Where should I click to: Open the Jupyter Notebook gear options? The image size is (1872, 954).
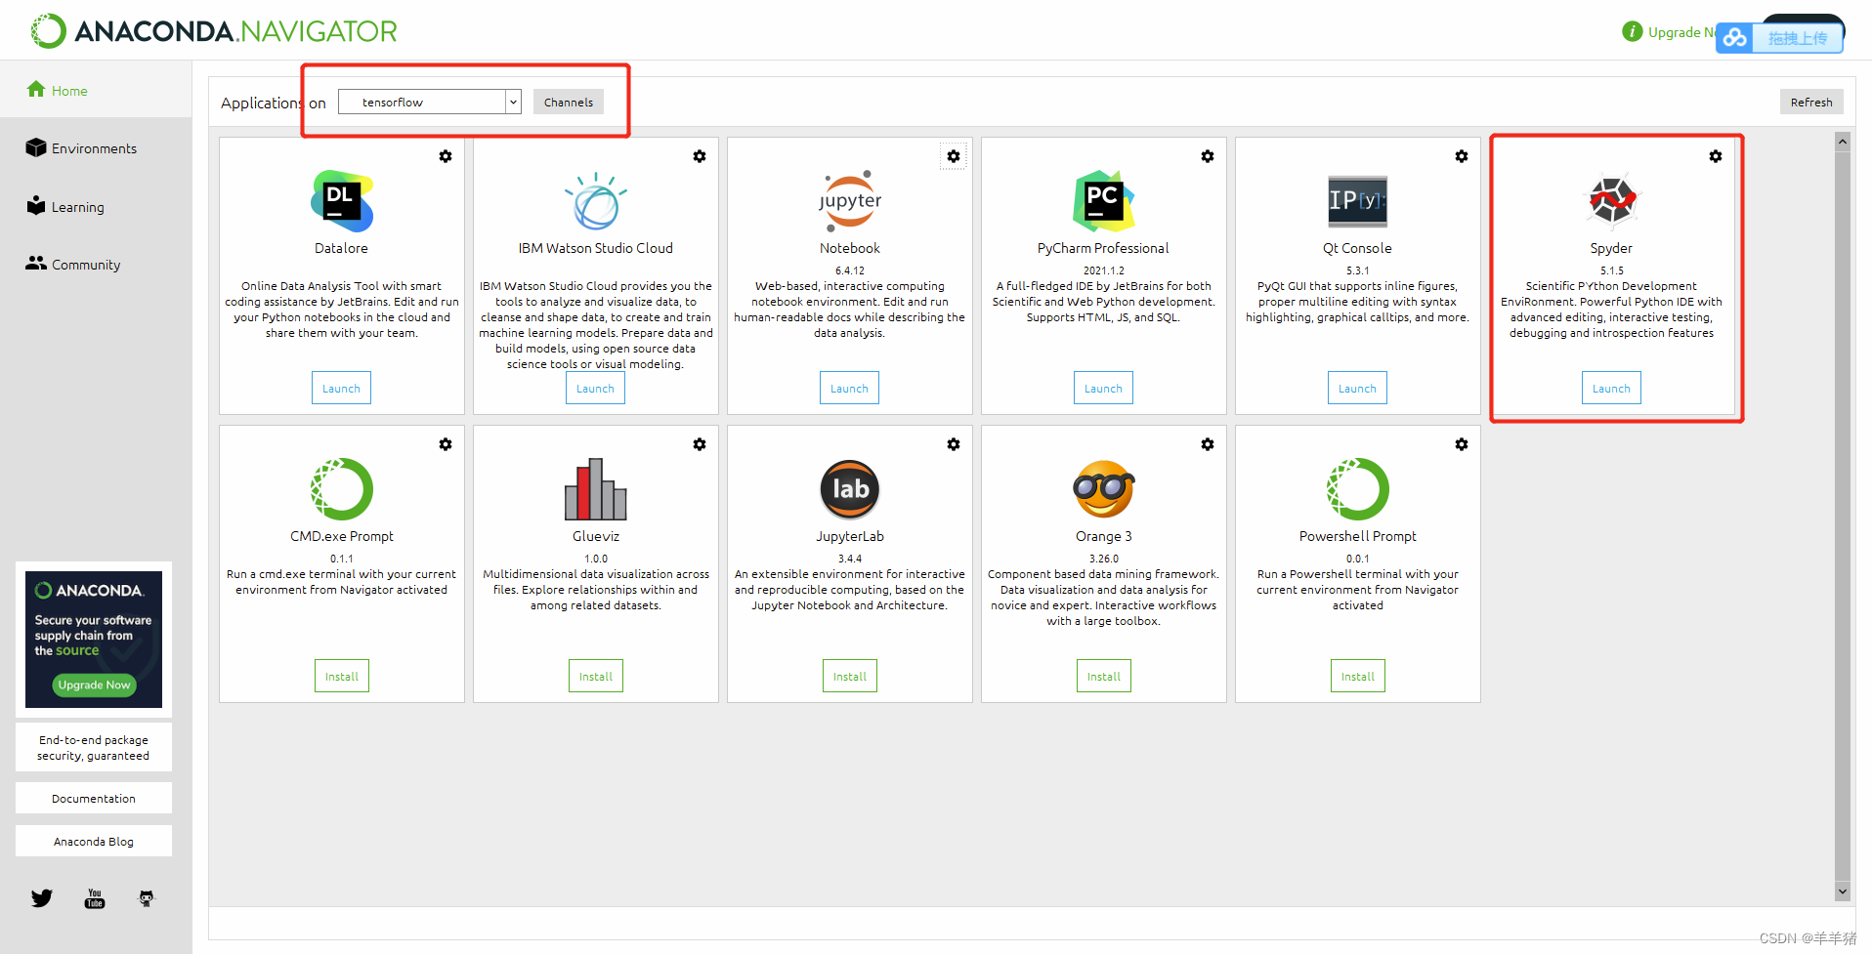coord(954,156)
